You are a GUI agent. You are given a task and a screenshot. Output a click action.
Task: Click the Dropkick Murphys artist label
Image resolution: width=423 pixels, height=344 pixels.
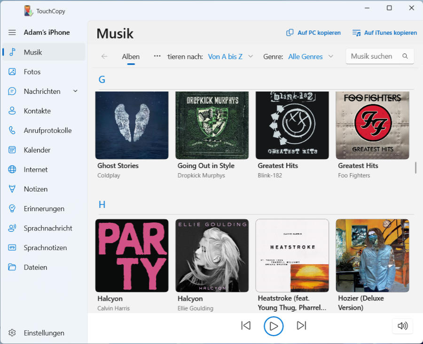pos(201,176)
